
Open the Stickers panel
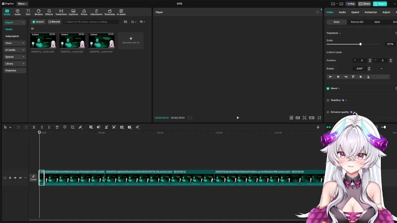[x=38, y=12]
